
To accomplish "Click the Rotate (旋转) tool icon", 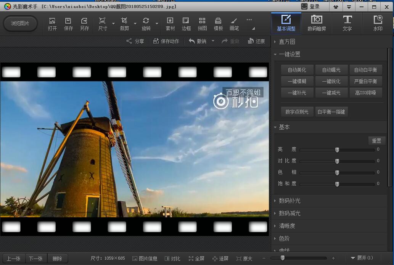I will [146, 21].
